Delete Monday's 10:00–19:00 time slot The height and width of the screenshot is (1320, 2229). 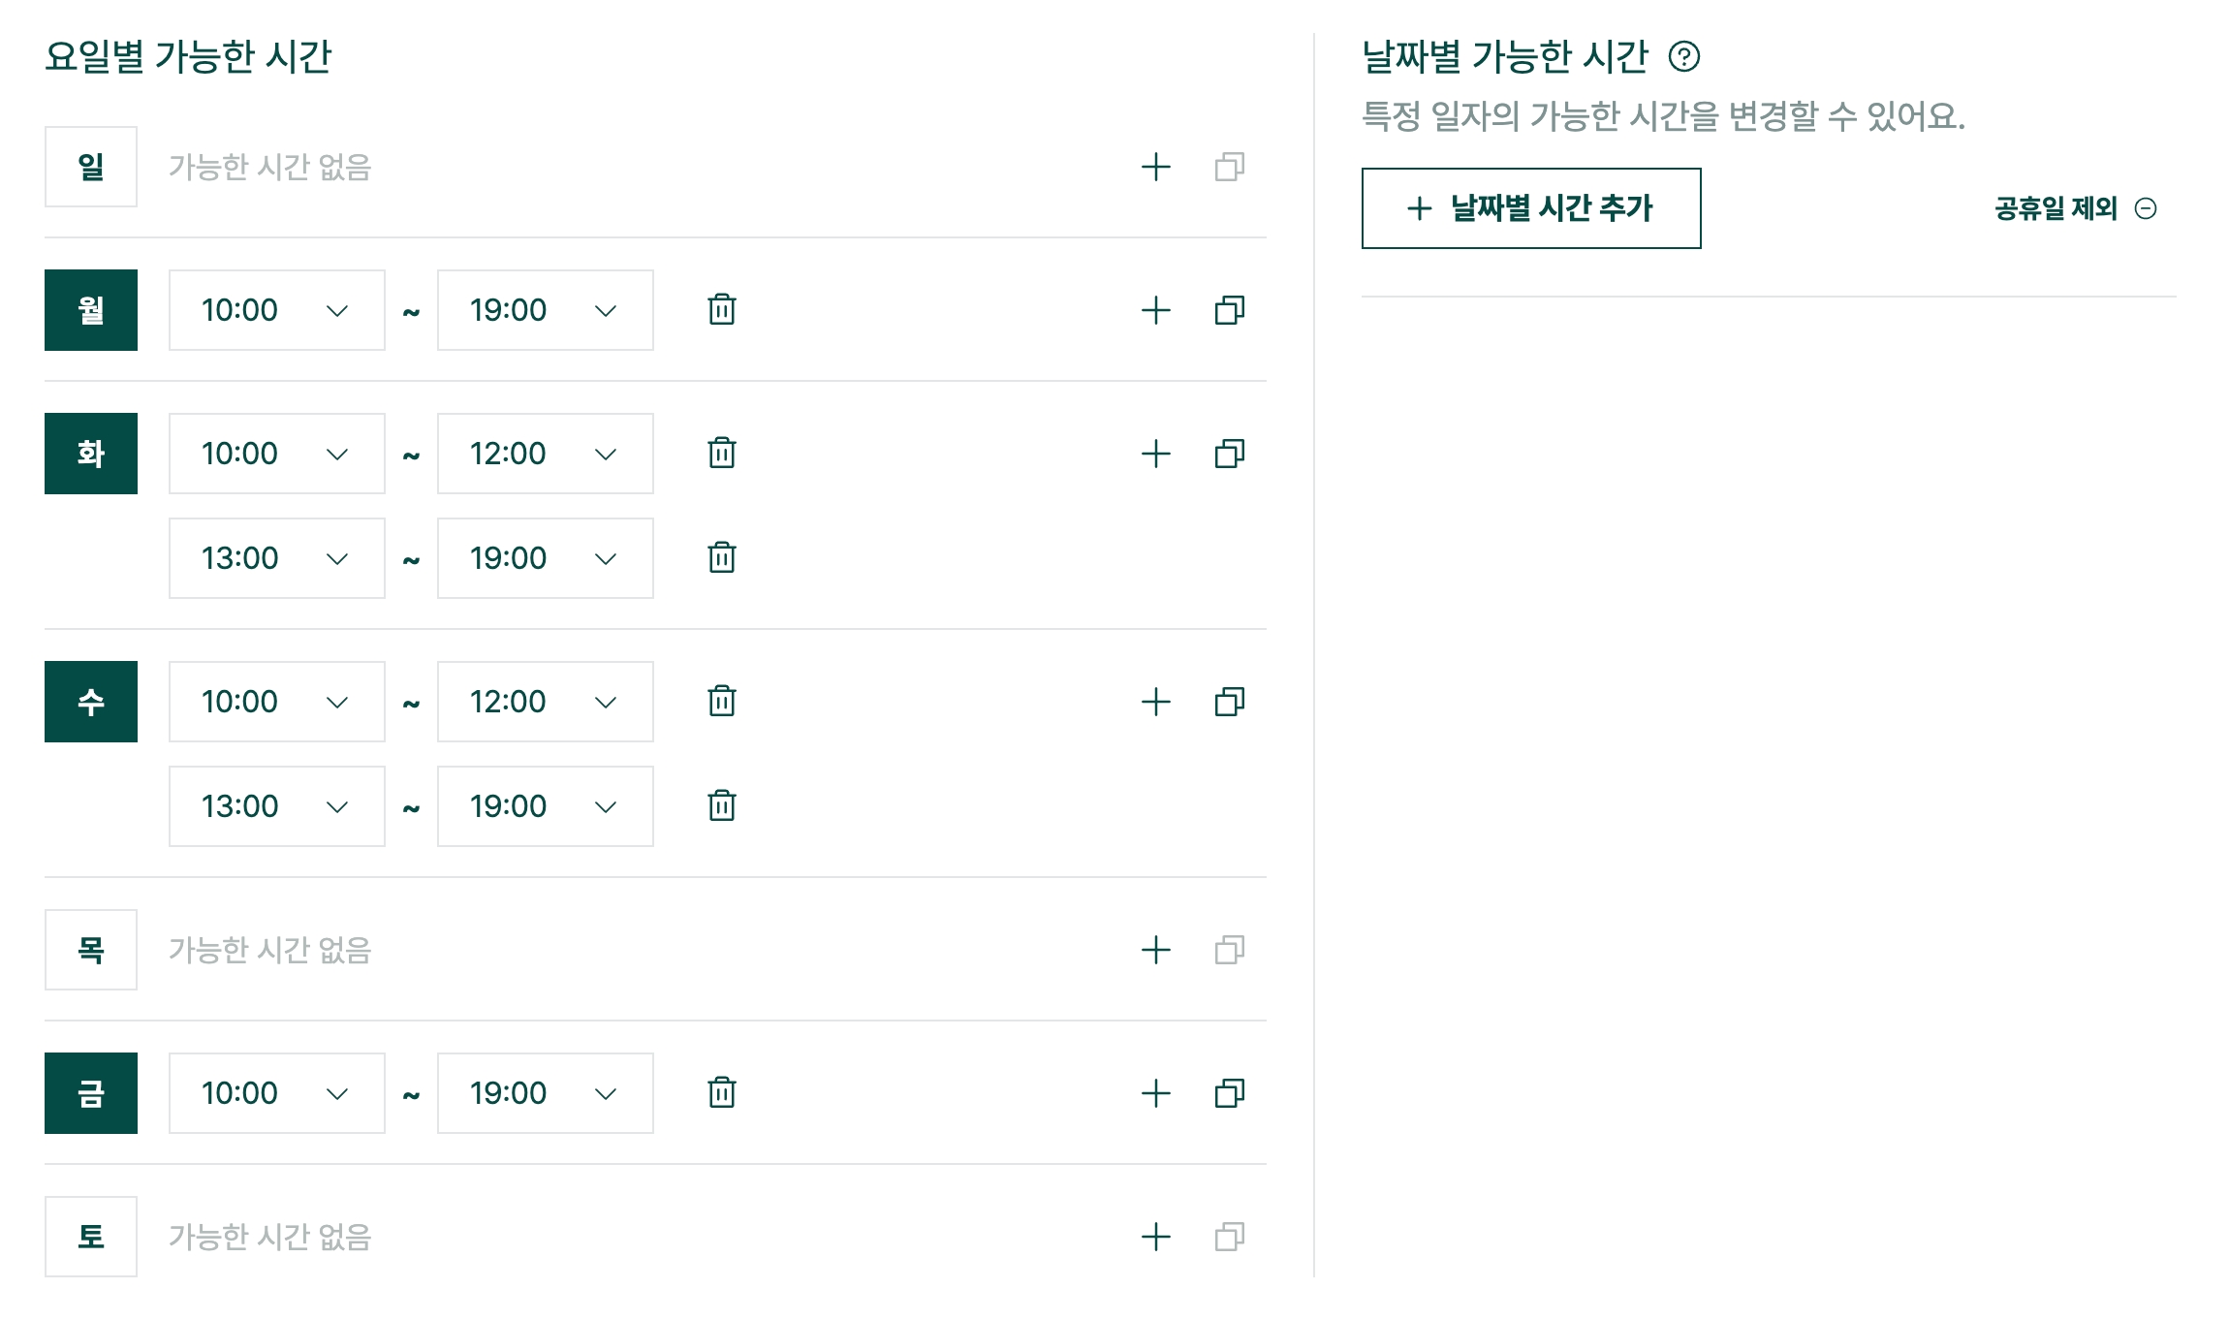721,310
